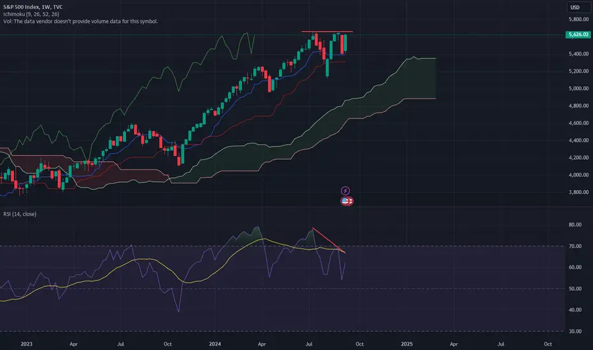
Task: Click the RSI 50.00 scale label
Action: tap(575, 289)
